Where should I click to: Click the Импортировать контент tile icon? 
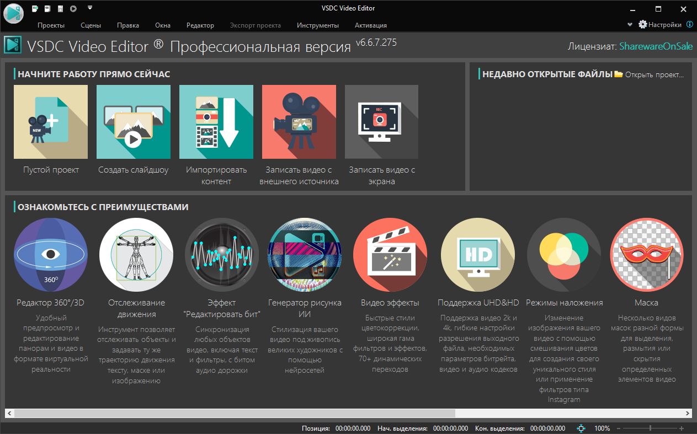coord(216,122)
